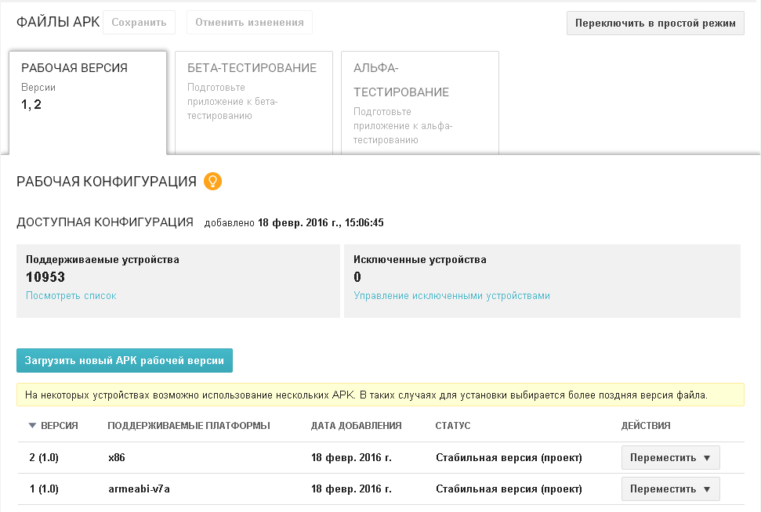Click the Отменить изменения button
The image size is (761, 512).
point(249,22)
